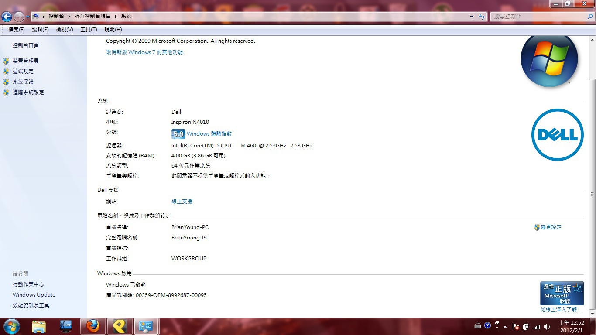Click scrollbar up arrow at top
This screenshot has height=335, width=596.
pos(592,40)
